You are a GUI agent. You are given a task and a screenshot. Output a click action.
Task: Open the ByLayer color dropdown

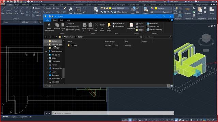[171, 8]
